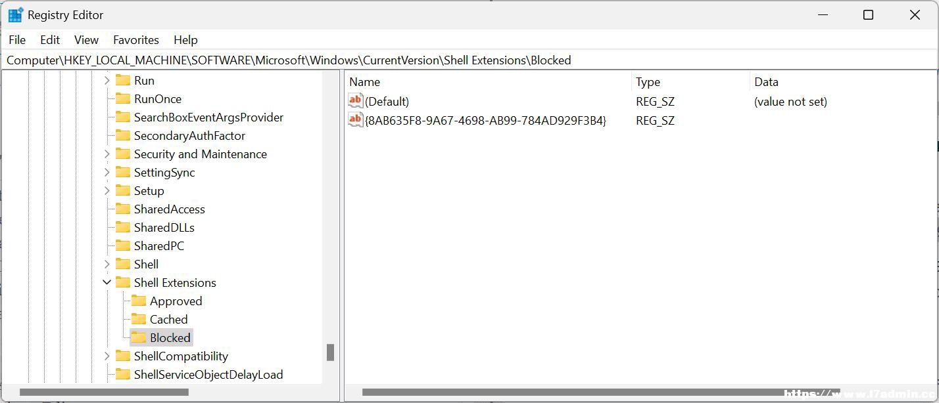Click the folder icon beside Blocked

(139, 337)
